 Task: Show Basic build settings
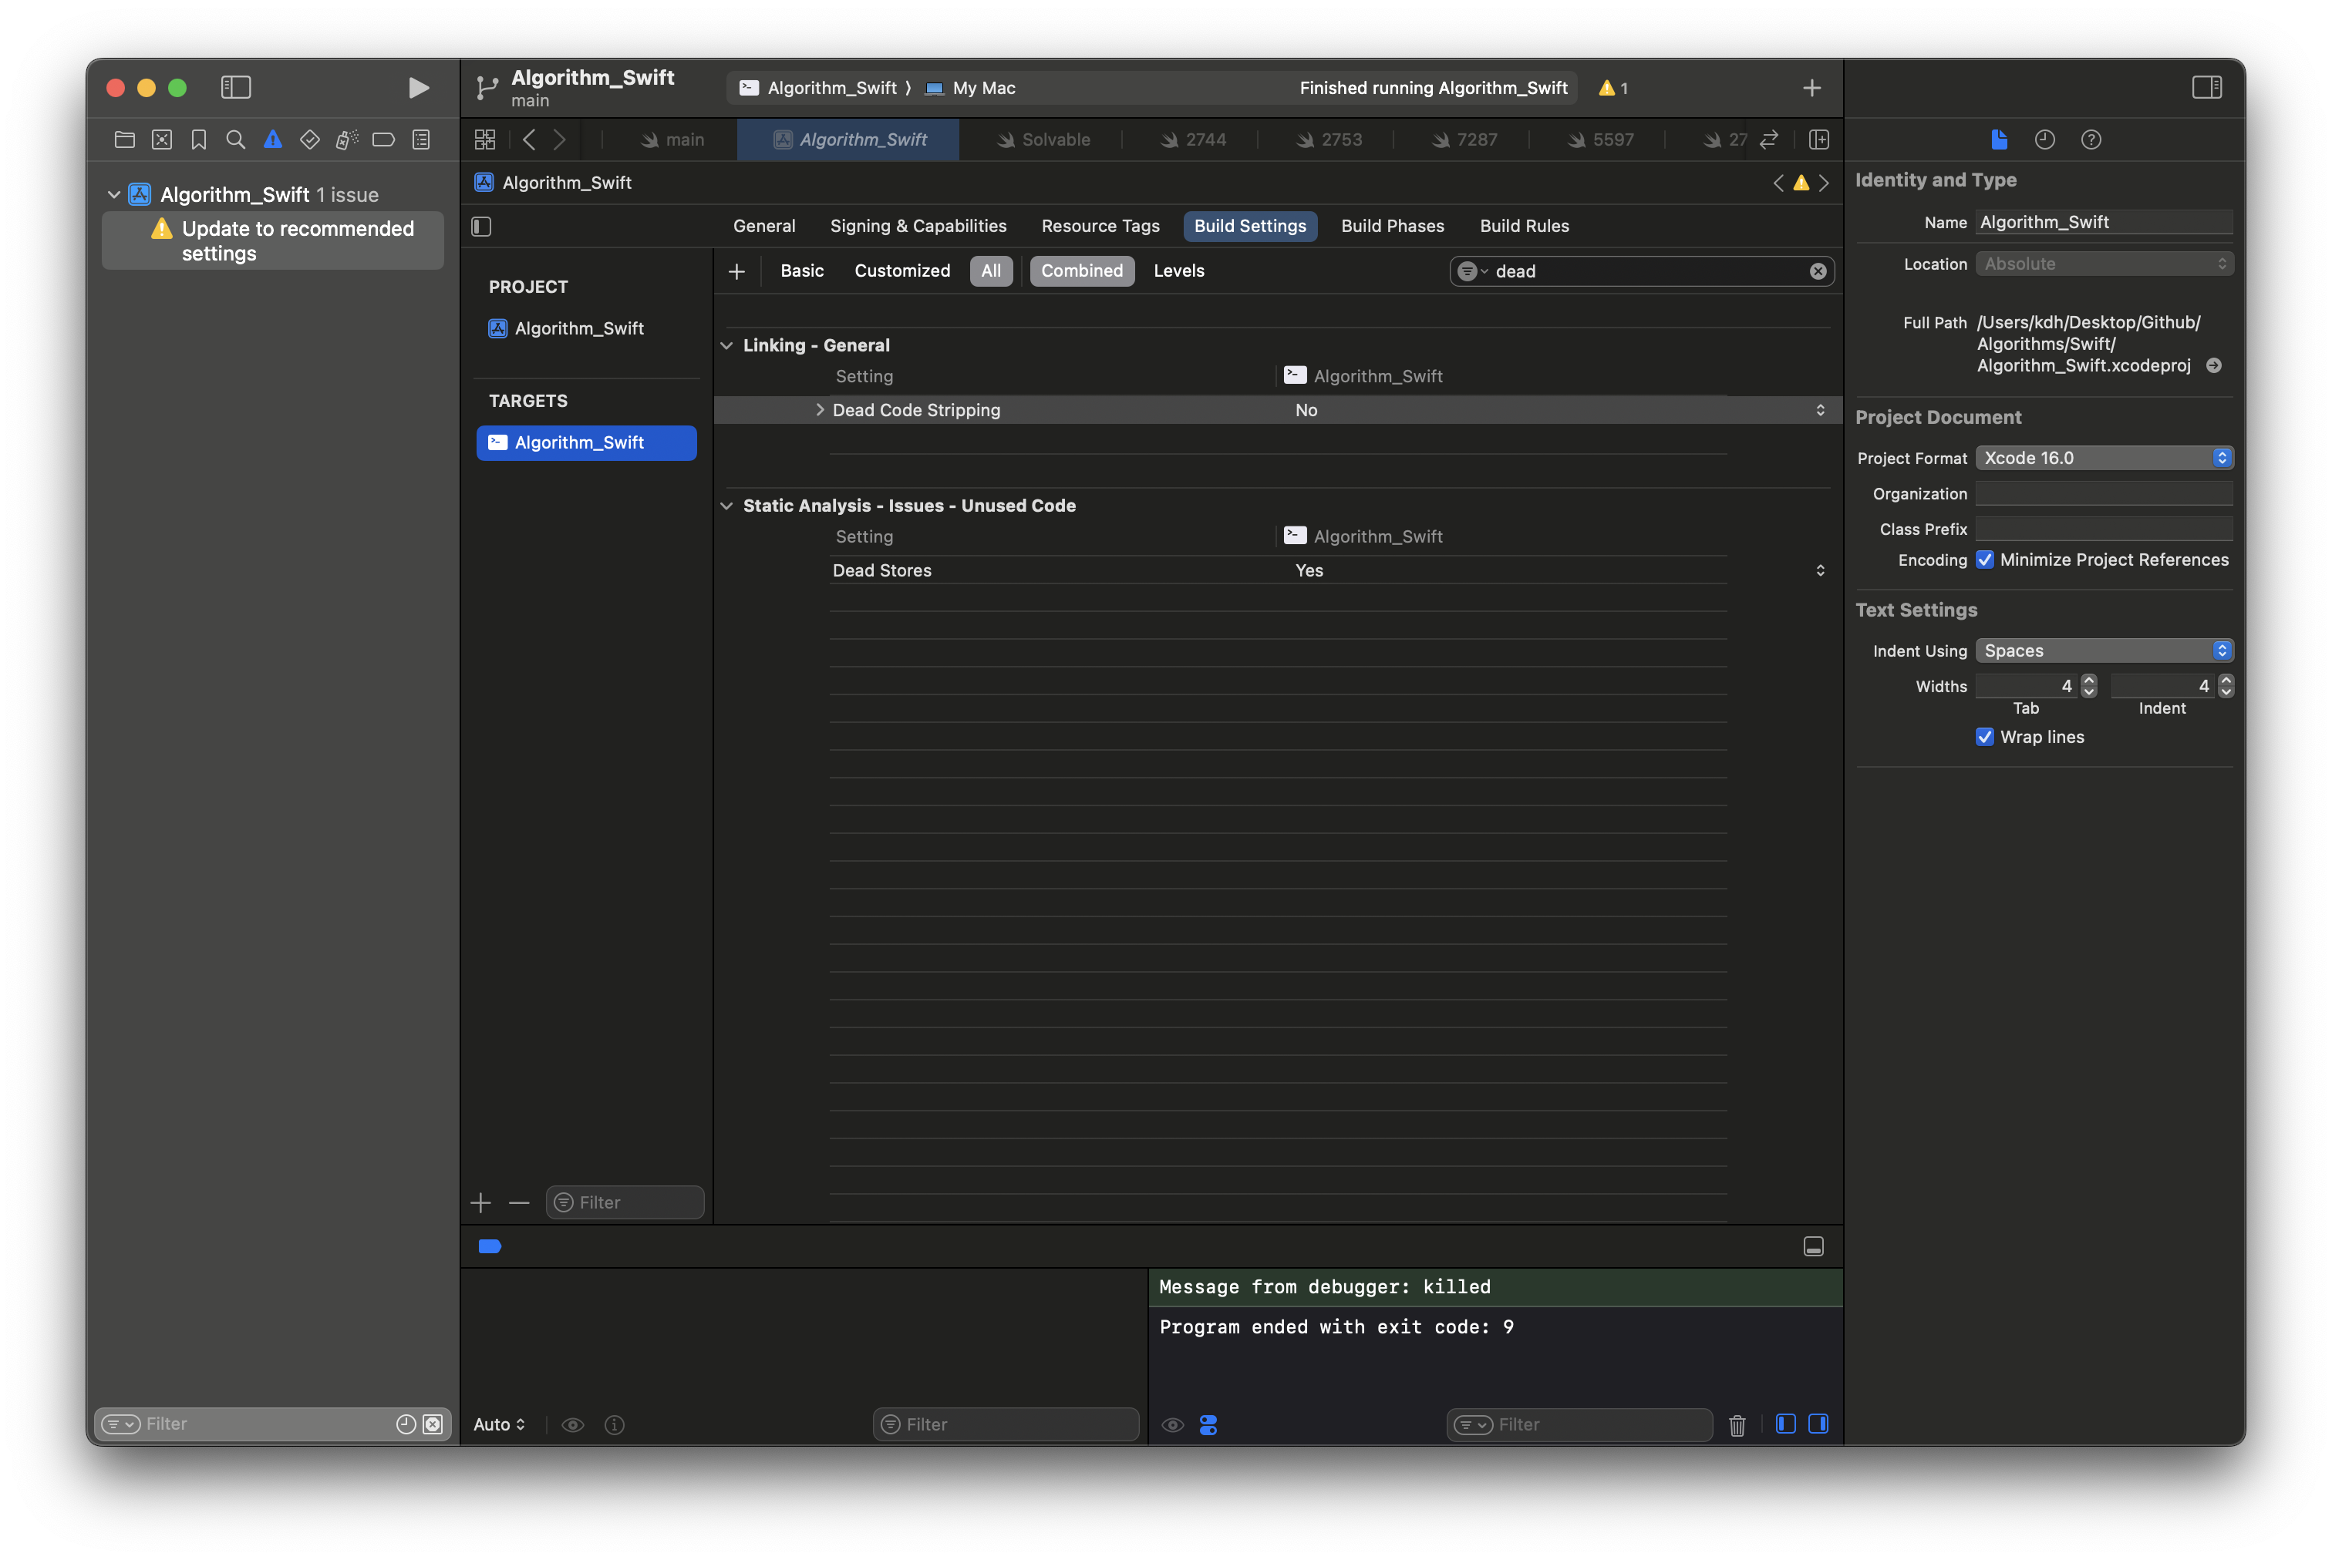coord(801,271)
